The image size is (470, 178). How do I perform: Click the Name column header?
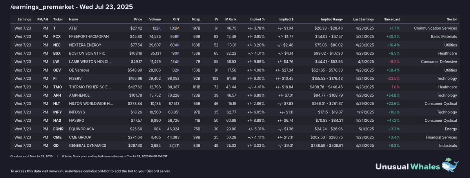coord(73,20)
